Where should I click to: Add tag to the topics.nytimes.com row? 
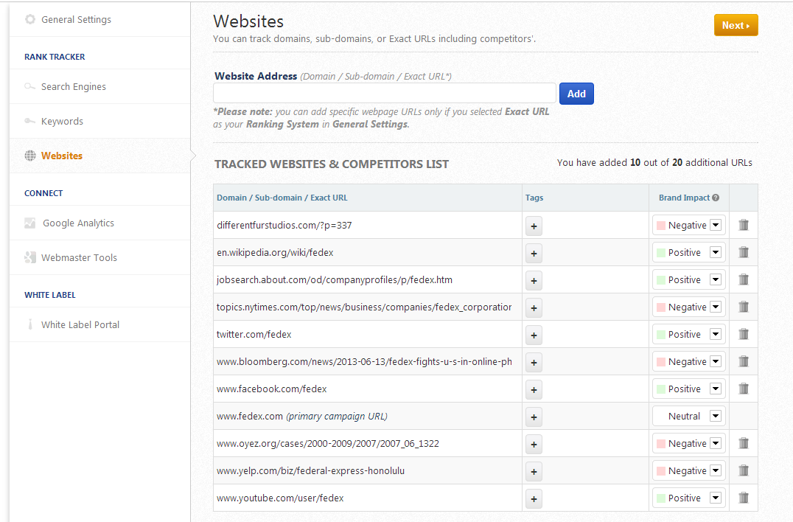click(x=534, y=308)
